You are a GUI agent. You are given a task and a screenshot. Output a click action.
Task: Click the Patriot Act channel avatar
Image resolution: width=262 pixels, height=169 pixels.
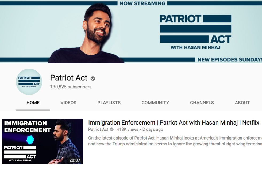[x=29, y=82]
